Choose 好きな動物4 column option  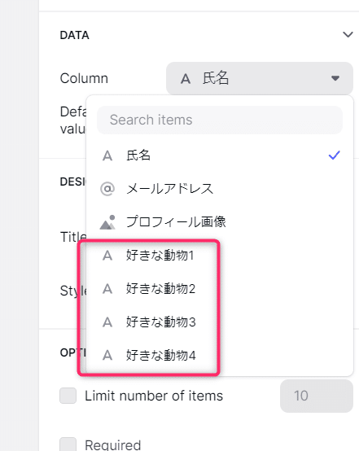click(220, 355)
